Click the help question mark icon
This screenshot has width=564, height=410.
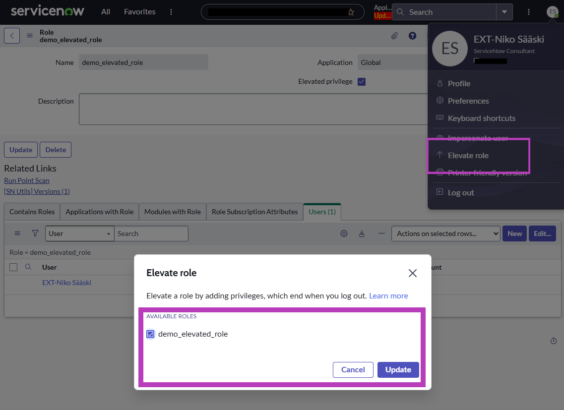point(412,36)
